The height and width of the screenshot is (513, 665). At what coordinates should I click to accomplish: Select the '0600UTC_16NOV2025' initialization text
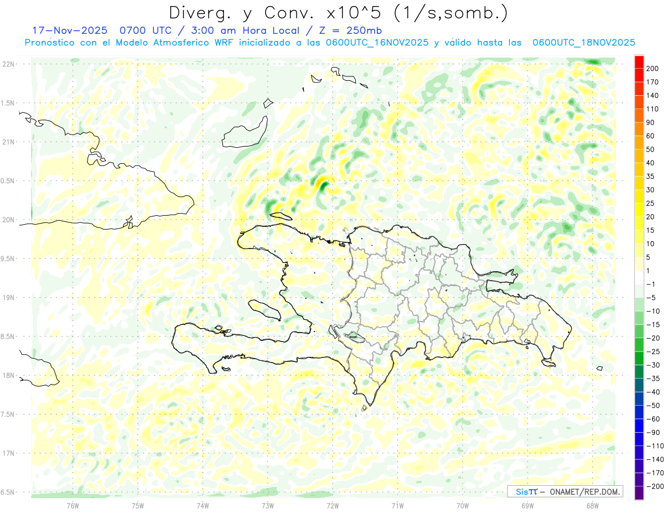[377, 43]
